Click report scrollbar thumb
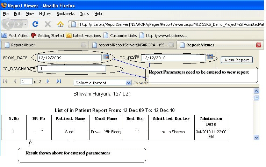This screenshot has width=266, height=167. tap(256, 98)
